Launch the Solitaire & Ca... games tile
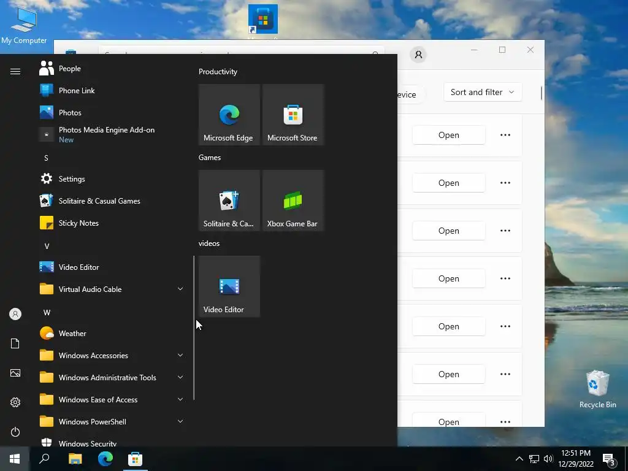Image resolution: width=628 pixels, height=471 pixels. click(229, 201)
